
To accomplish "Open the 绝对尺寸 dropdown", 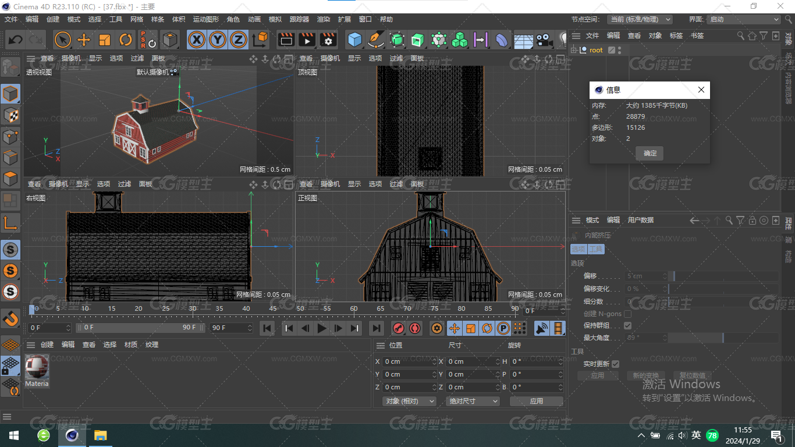I will pos(473,401).
